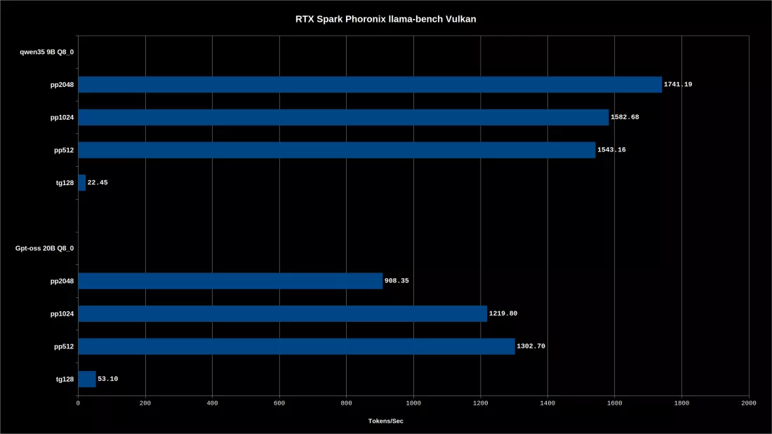Click the qwen35 pp2048 bar valued 1741.19
The image size is (772, 434).
point(370,85)
